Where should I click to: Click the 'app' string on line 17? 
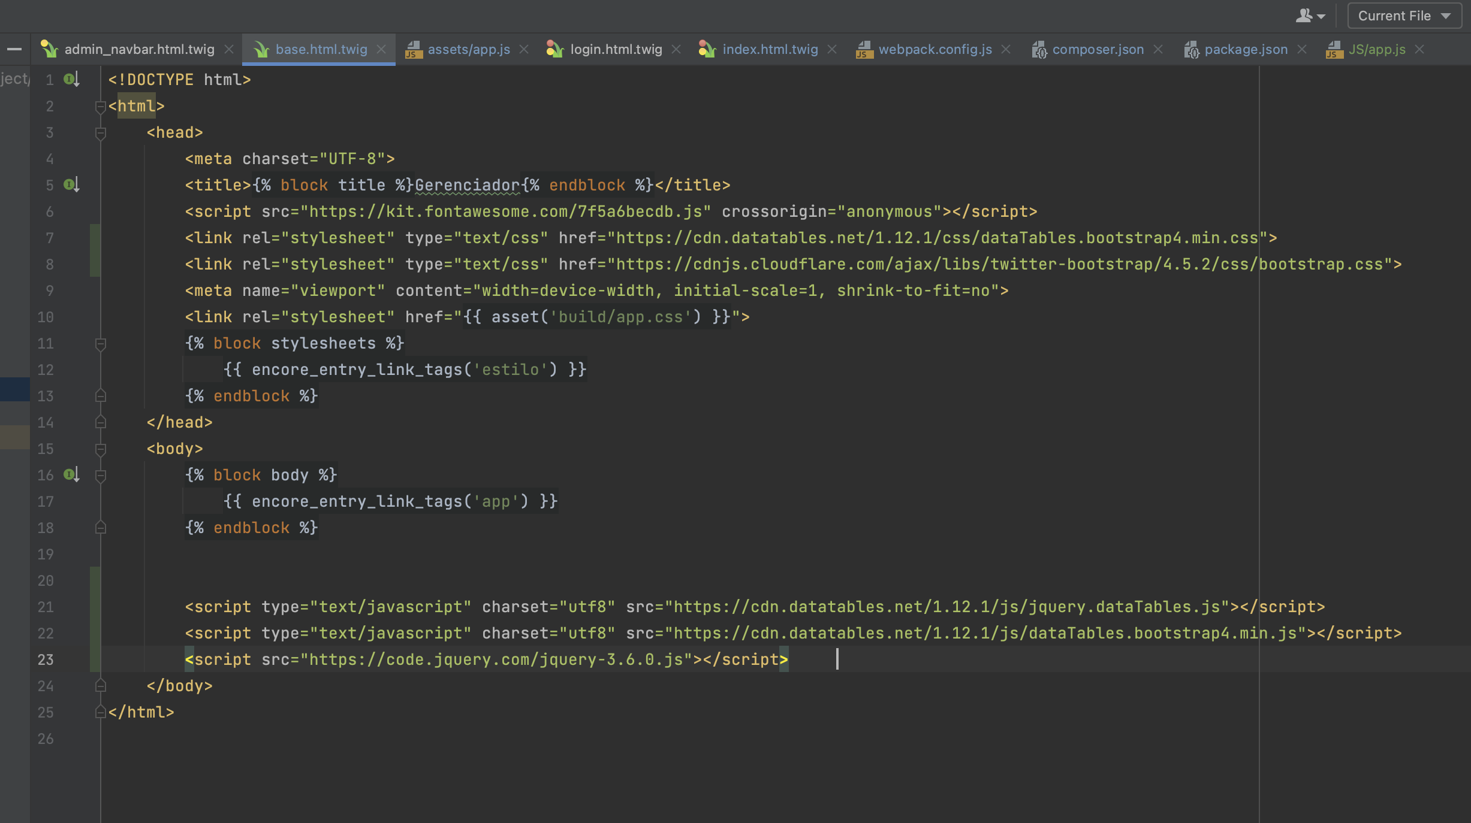click(x=496, y=501)
